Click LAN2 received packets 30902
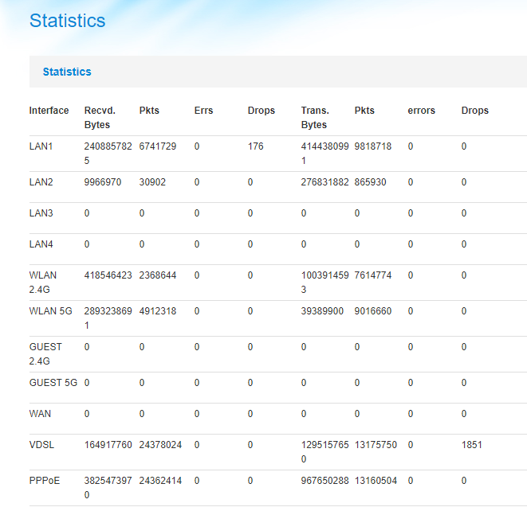The image size is (527, 511). pos(152,182)
